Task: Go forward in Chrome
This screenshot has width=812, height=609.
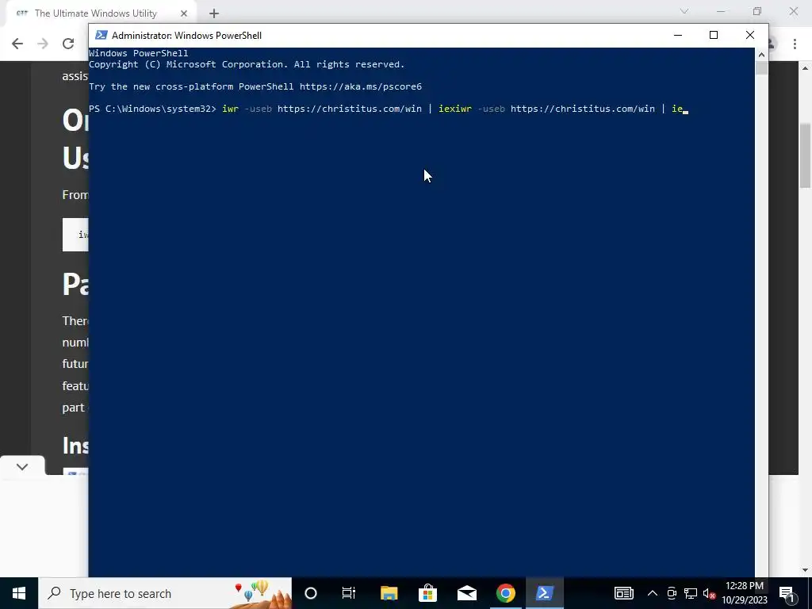Action: click(43, 44)
